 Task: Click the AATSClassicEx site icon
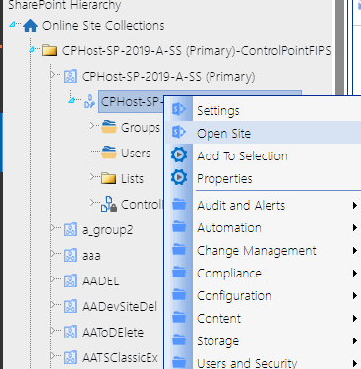70,357
